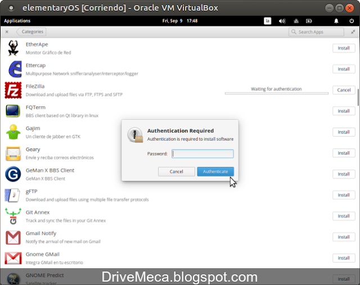Click the Gnome GMail icon
Viewport: 360px width, 285px height.
click(13, 259)
